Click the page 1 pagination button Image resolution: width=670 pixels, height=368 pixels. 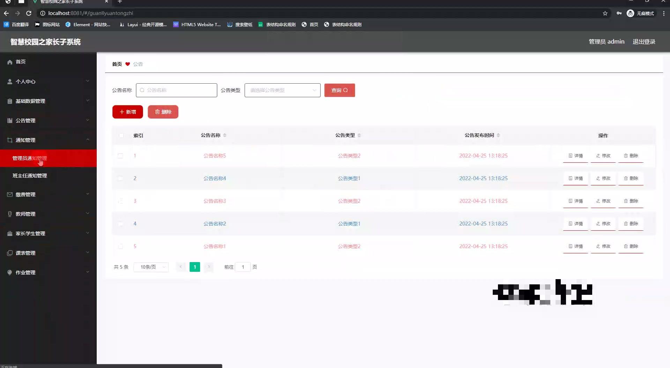pos(195,267)
